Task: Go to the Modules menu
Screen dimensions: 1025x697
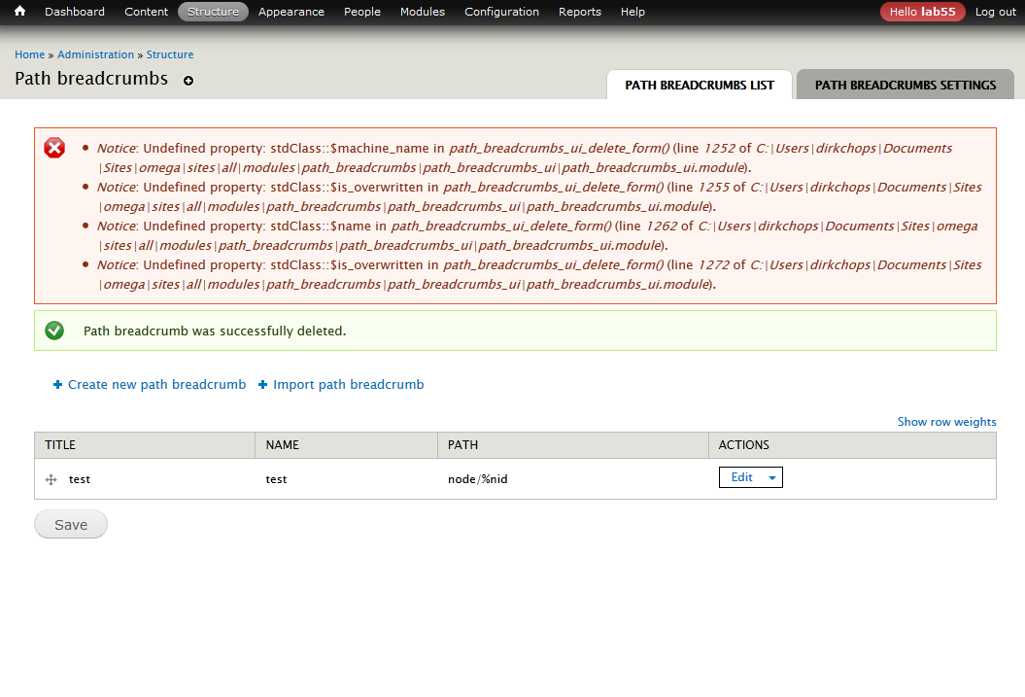Action: click(x=422, y=12)
